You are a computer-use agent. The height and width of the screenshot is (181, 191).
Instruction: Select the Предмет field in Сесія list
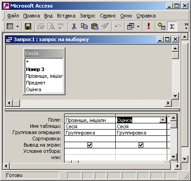pos(44,83)
